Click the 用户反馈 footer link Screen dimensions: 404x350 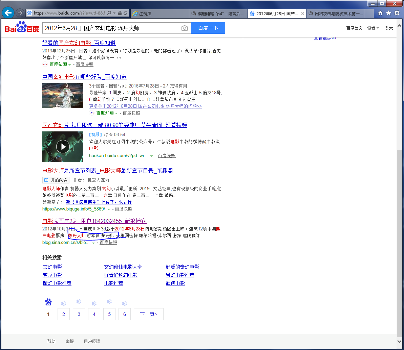pos(92,341)
